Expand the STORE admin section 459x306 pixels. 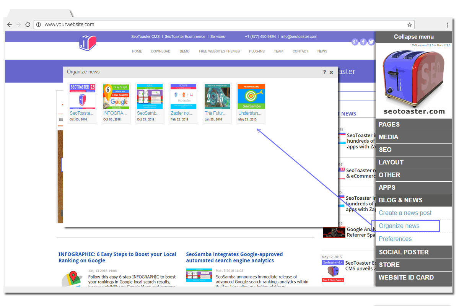pos(414,265)
